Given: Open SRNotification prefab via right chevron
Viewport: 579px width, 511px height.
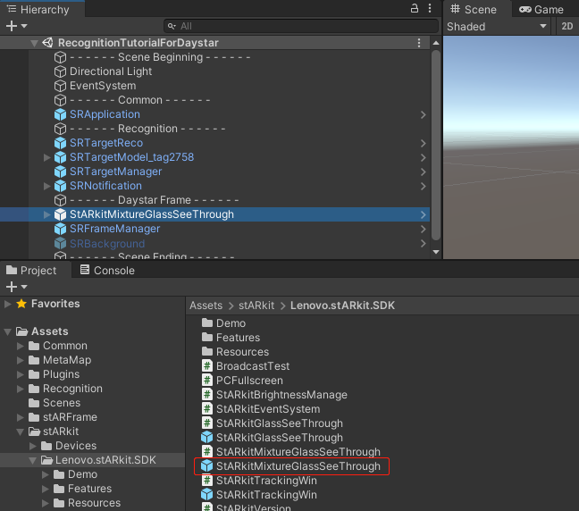Looking at the screenshot, I should tap(424, 187).
